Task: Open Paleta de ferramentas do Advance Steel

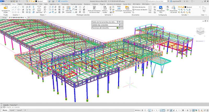Action: 94,9
